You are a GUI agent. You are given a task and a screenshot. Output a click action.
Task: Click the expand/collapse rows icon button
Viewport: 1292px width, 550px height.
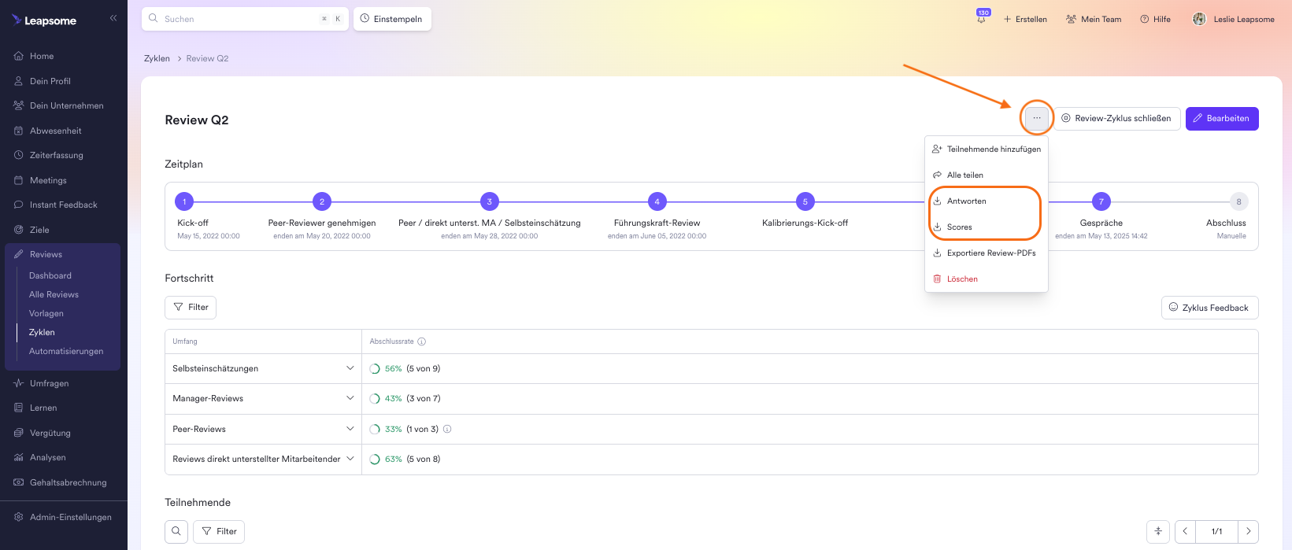(x=1157, y=531)
